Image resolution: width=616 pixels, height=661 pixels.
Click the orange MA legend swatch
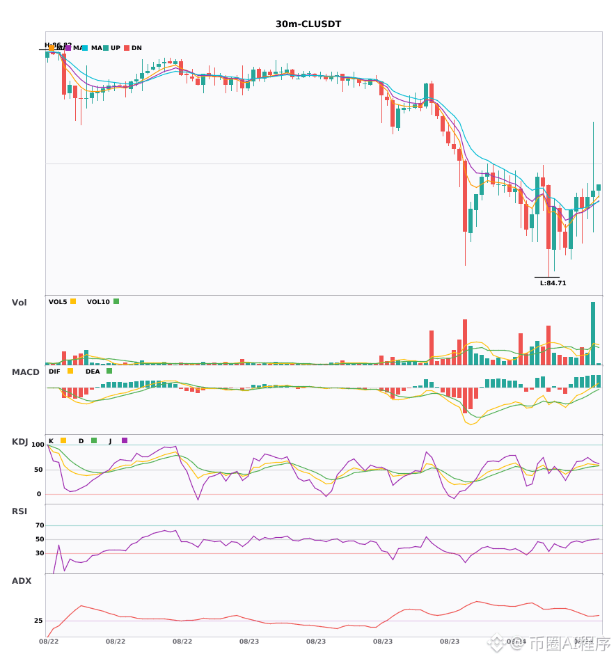tap(52, 48)
